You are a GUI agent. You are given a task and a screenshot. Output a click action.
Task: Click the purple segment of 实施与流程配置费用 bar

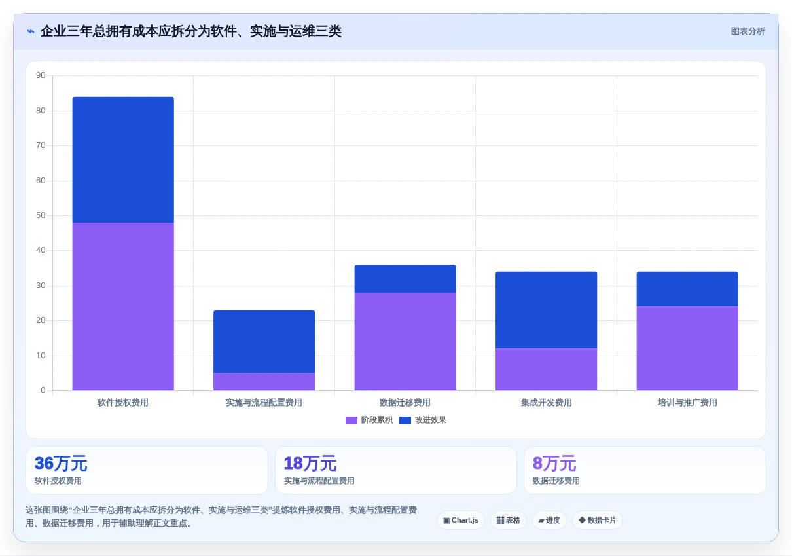pos(264,382)
